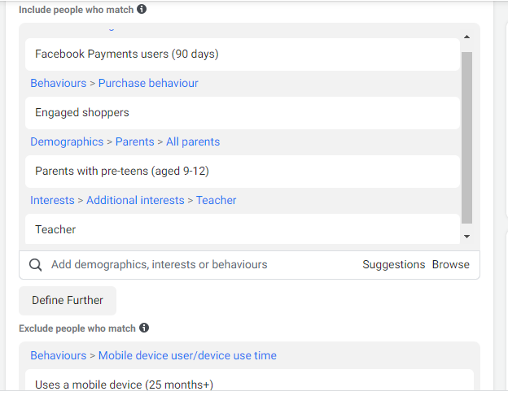This screenshot has height=400, width=508.
Task: Click the info icon beside Include people who match
Action: tap(142, 10)
